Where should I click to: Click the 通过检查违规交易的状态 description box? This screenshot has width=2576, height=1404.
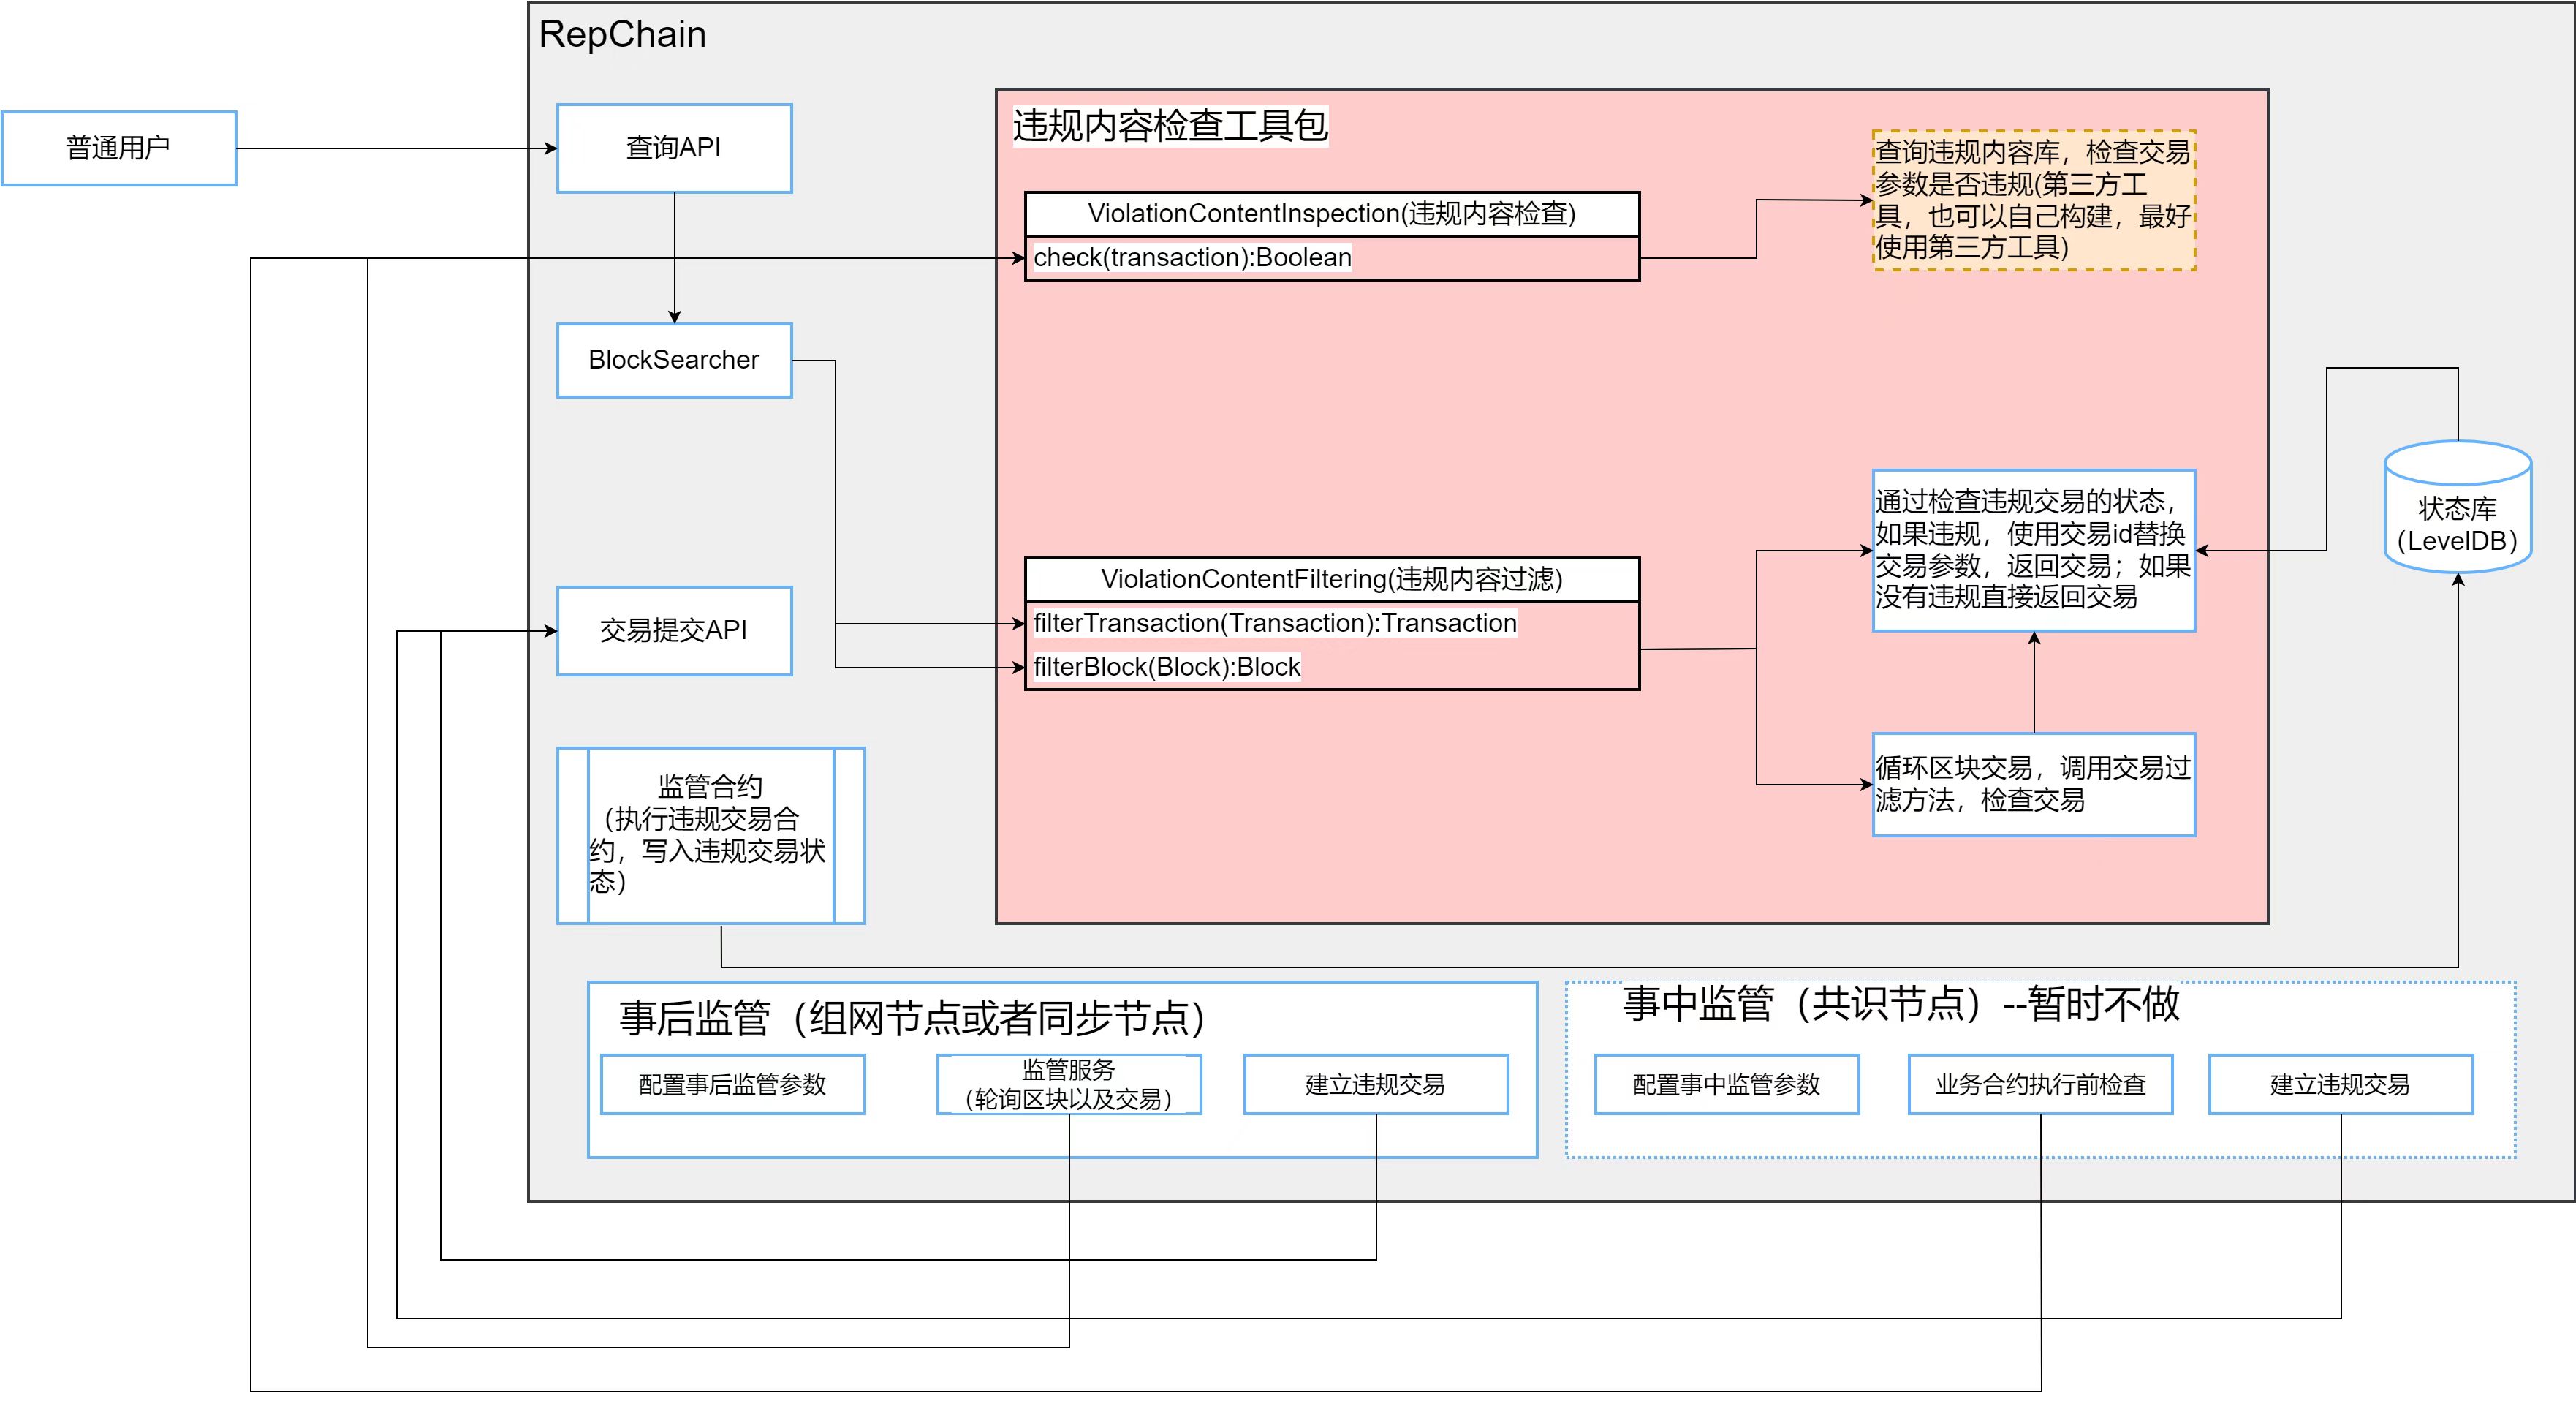tap(2034, 551)
